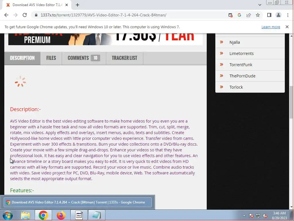Image resolution: width=294 pixels, height=221 pixels.
Task: Open the Comments tab
Action: [84, 58]
